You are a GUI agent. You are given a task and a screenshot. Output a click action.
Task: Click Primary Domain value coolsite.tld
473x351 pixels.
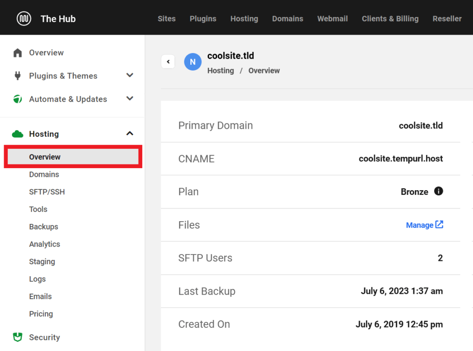(420, 126)
